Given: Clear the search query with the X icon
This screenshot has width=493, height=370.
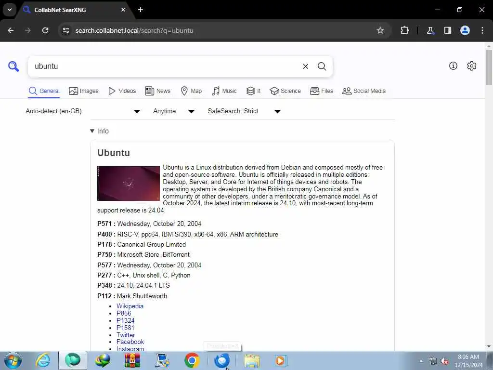Looking at the screenshot, I should click(x=305, y=66).
